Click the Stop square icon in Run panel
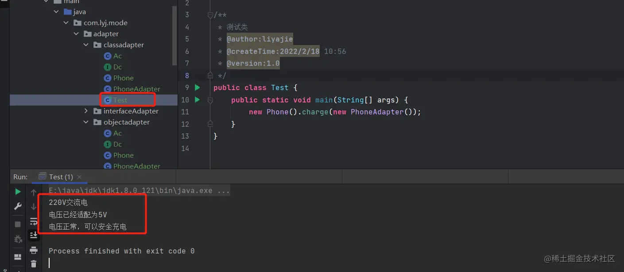Screen dimensions: 624x272 tap(18, 224)
